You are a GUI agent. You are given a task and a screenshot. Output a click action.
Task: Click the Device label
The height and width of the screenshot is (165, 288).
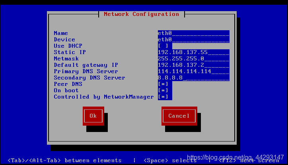pos(64,40)
